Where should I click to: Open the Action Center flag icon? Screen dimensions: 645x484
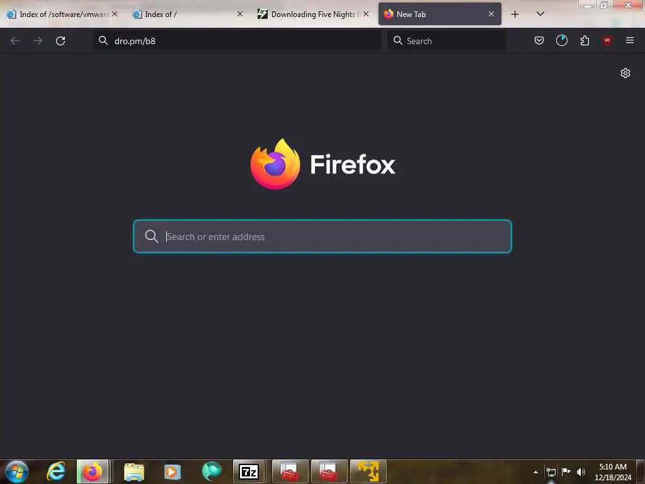click(566, 471)
